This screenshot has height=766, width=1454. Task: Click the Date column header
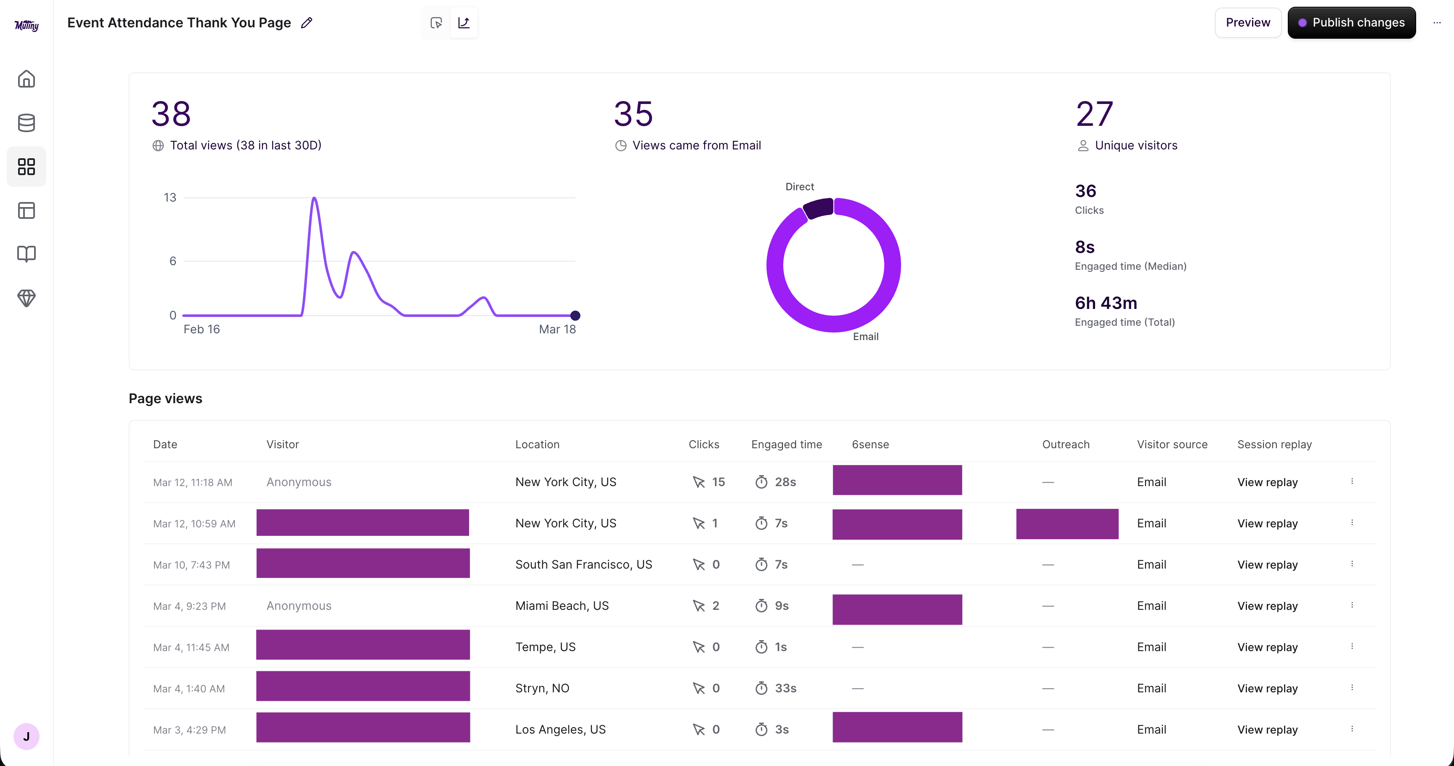pyautogui.click(x=165, y=444)
